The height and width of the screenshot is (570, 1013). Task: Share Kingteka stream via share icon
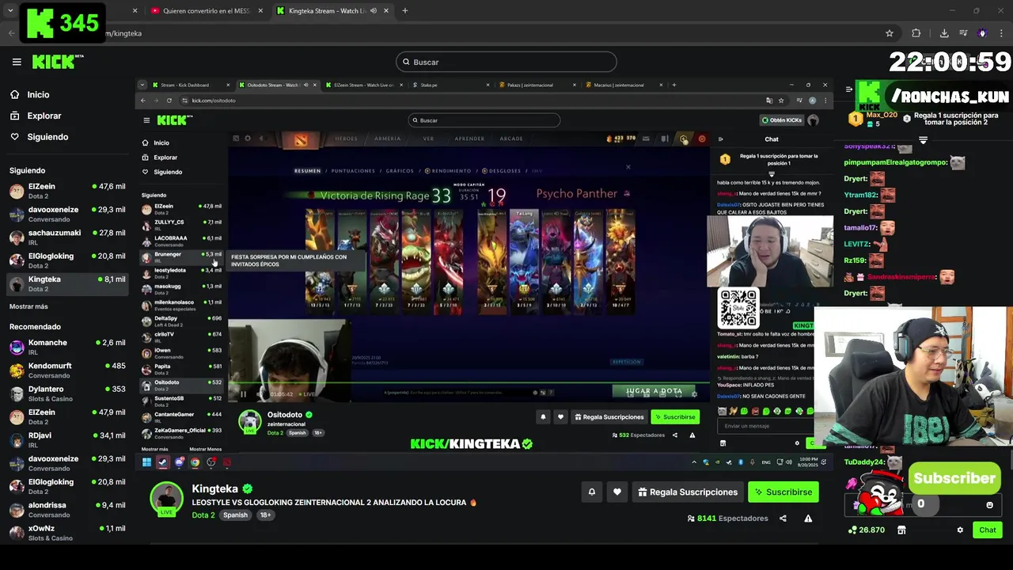point(783,519)
